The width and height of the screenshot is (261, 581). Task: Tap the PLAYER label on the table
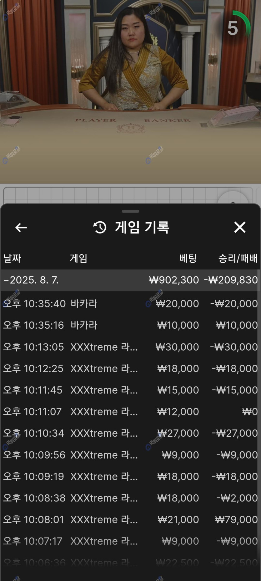(x=95, y=120)
